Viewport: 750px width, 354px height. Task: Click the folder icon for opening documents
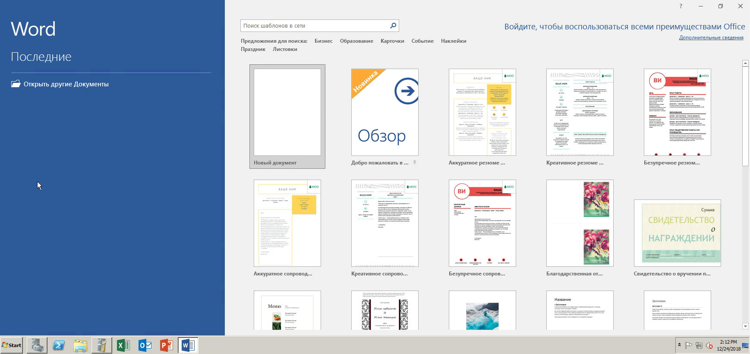(x=16, y=84)
